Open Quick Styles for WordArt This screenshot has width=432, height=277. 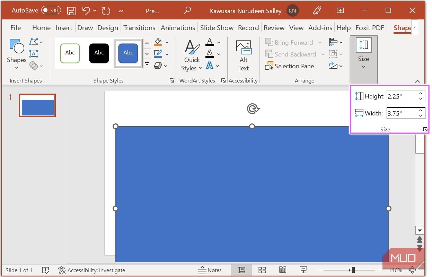point(192,55)
